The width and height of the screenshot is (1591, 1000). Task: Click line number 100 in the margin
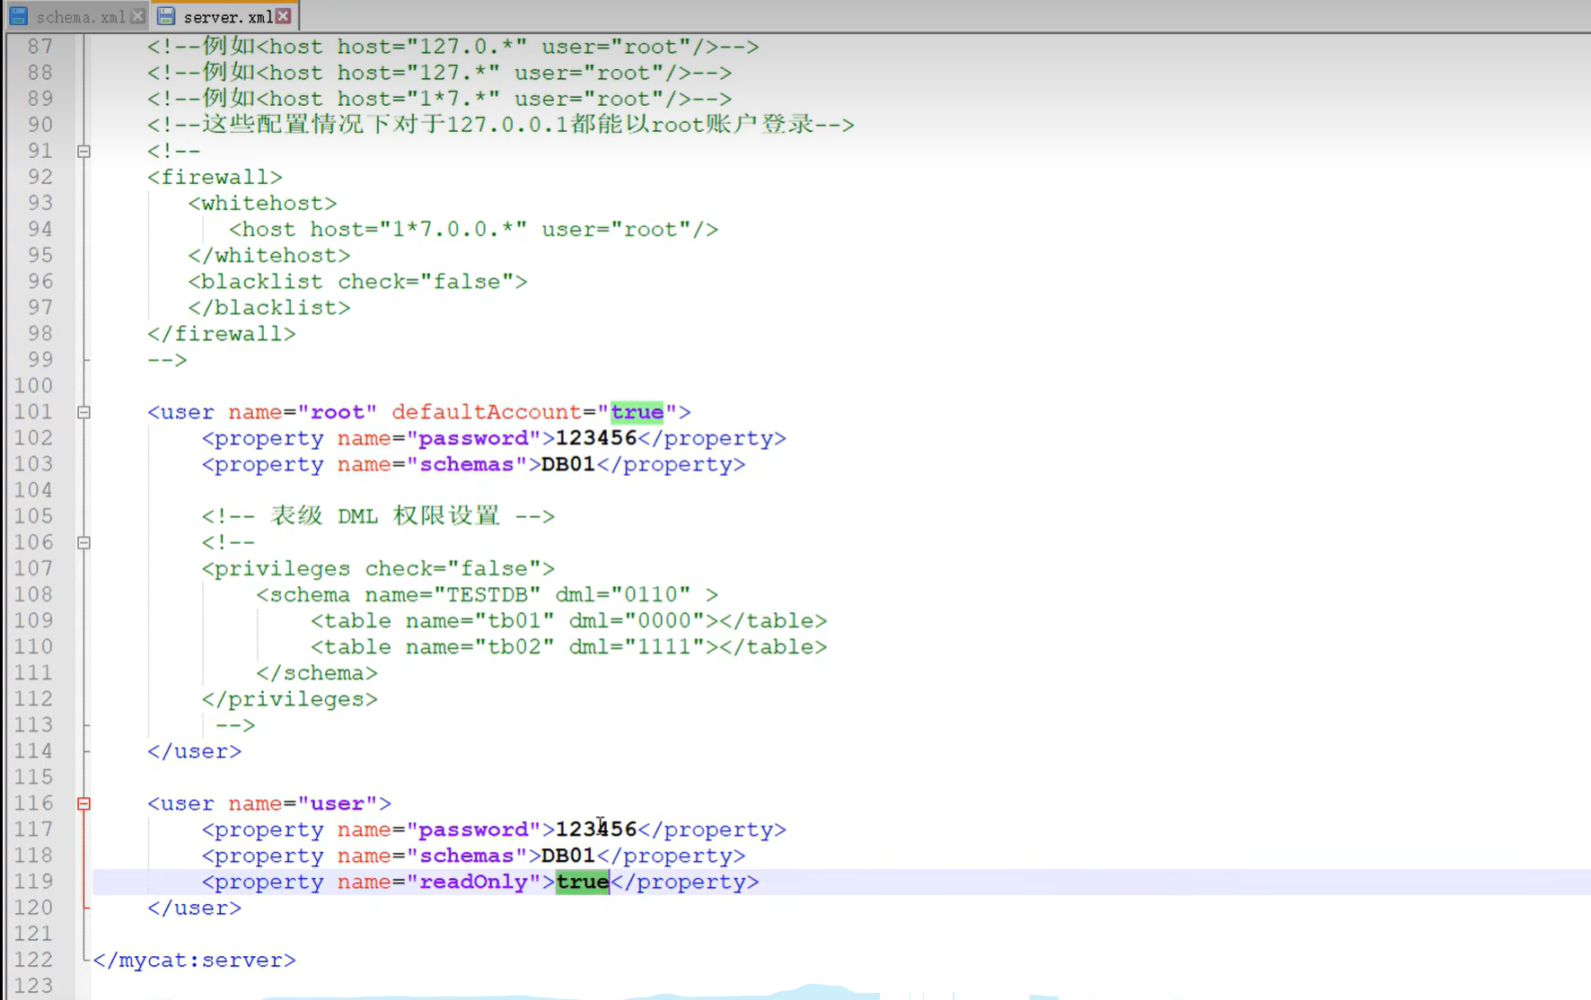coord(33,386)
